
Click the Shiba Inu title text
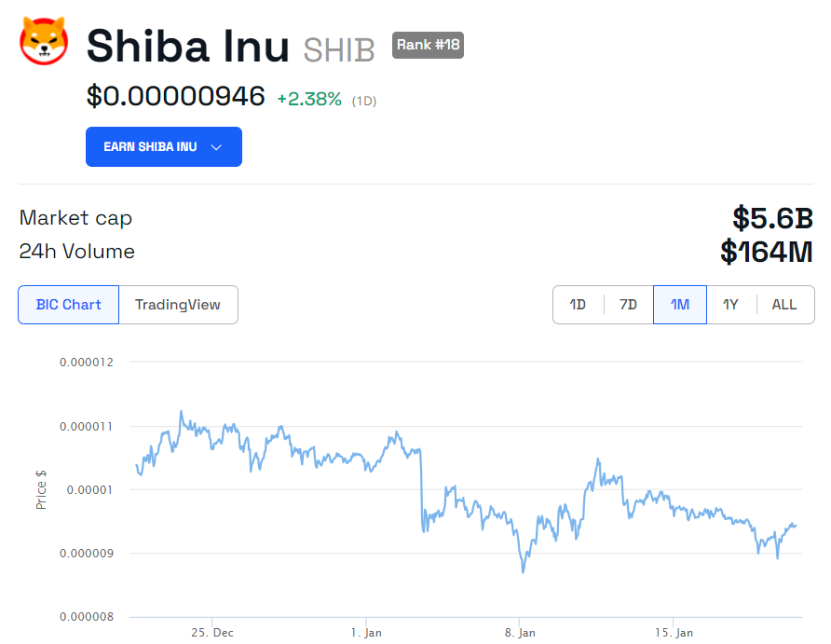tap(187, 47)
